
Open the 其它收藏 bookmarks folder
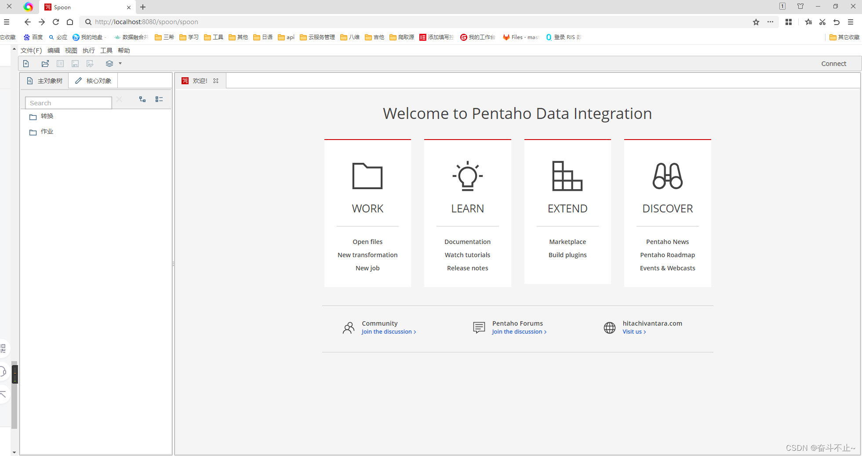[844, 37]
